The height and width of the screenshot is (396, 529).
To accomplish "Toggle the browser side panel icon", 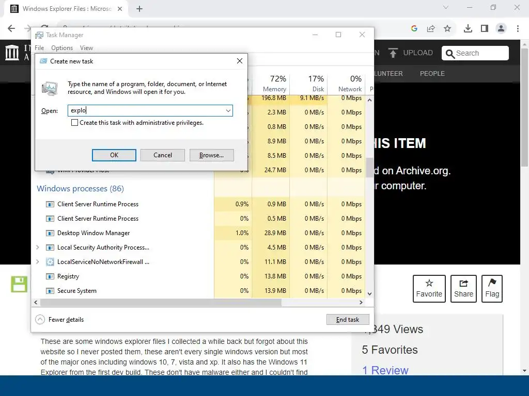I will 485,29.
